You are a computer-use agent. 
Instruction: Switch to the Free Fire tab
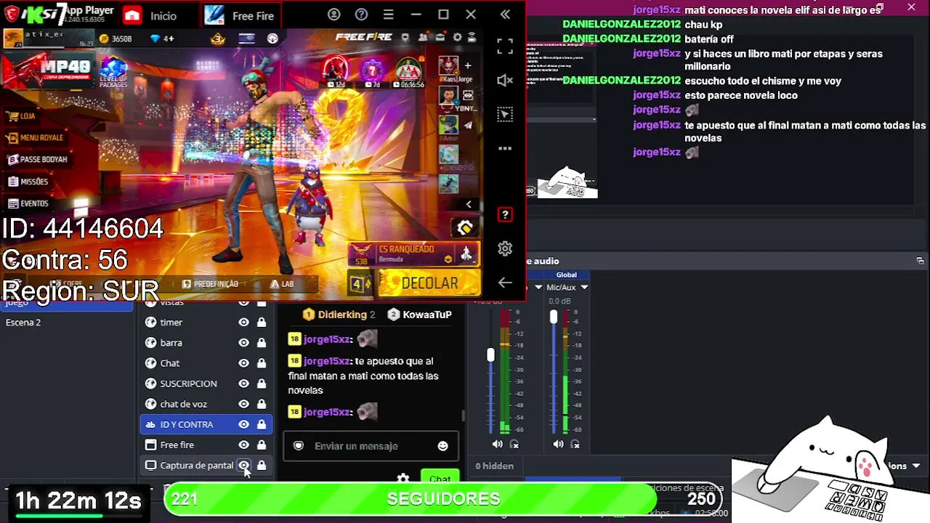239,15
